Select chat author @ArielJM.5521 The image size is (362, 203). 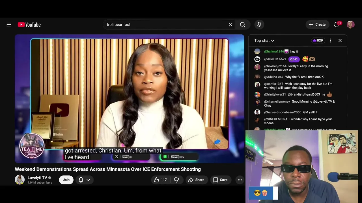[x=275, y=59]
